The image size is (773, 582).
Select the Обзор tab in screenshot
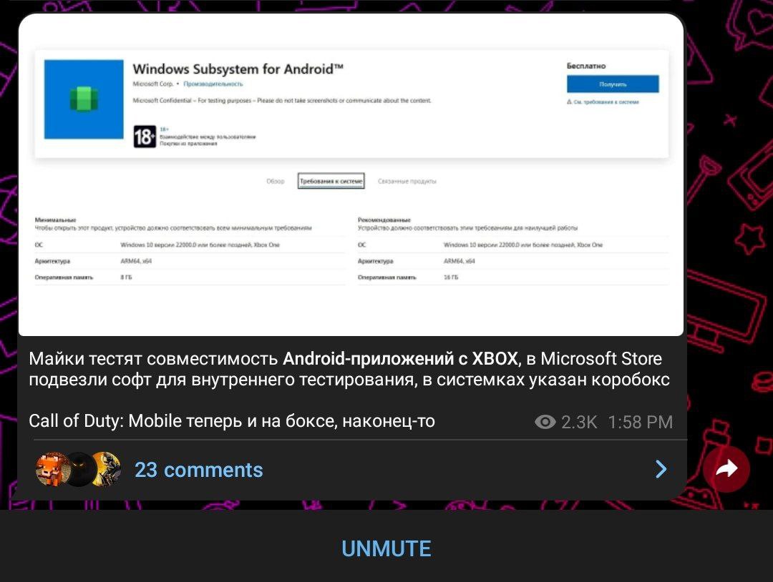point(276,181)
